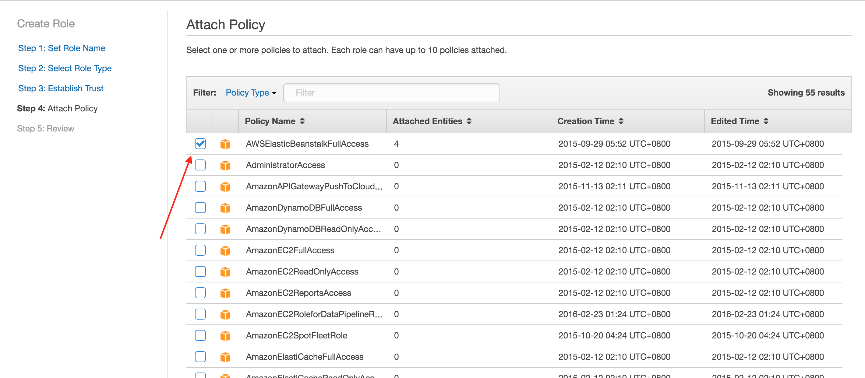Tick the AmazonEC2SpotFleetRole checkbox
The width and height of the screenshot is (865, 378).
(x=200, y=335)
